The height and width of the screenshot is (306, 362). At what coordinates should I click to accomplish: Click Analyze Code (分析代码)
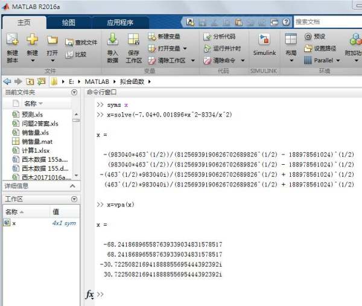tap(220, 36)
